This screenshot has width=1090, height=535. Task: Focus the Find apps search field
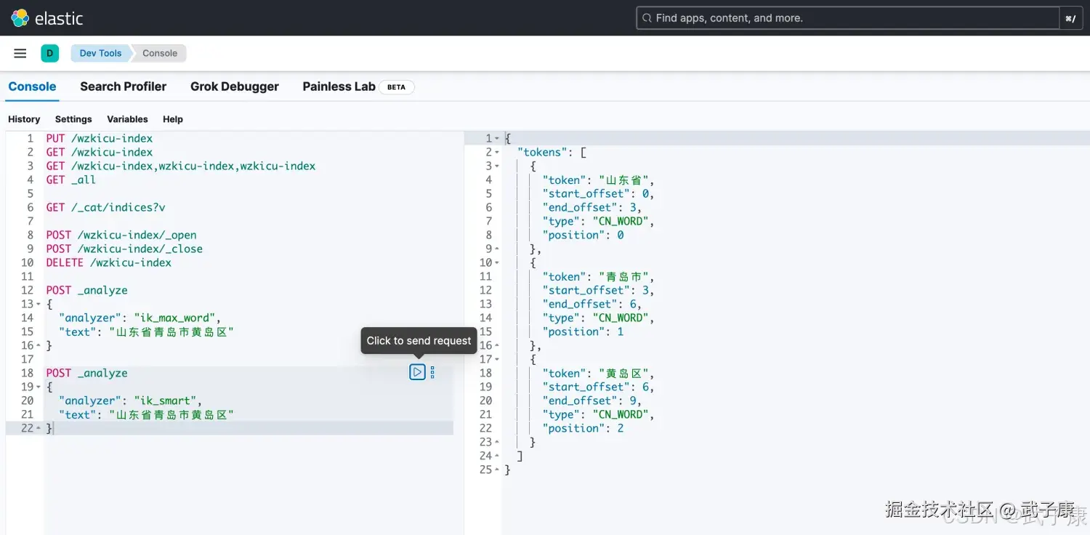pyautogui.click(x=847, y=18)
